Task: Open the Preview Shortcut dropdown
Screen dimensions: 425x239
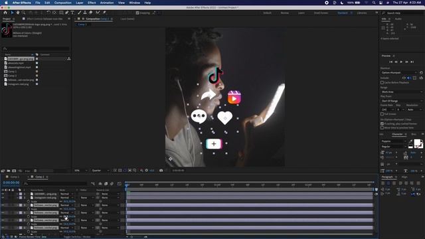Action: pyautogui.click(x=398, y=72)
